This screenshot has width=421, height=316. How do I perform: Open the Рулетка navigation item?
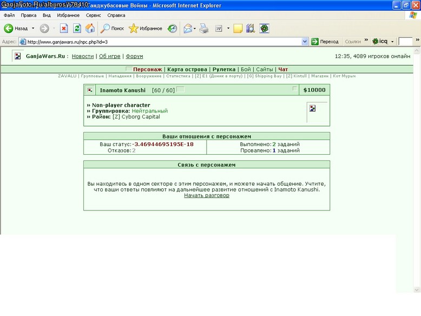coord(224,69)
